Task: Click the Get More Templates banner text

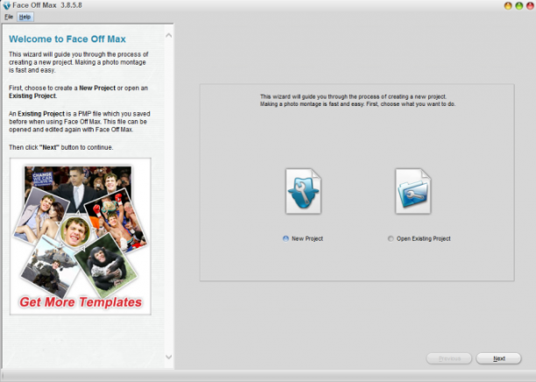Action: click(x=81, y=302)
